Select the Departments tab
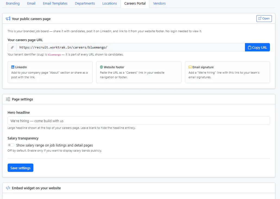280x199 pixels. (85, 3)
